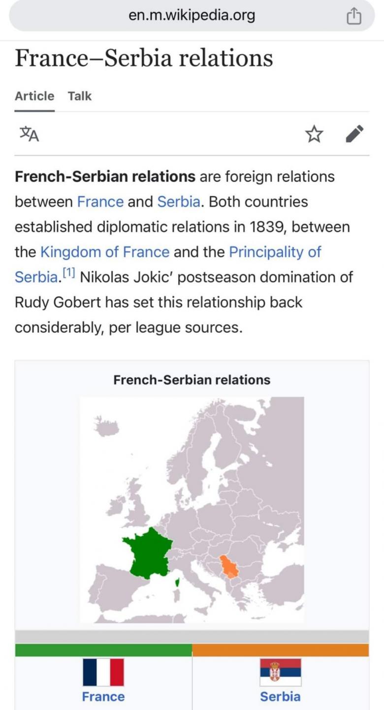Open the Europe relations map image

pyautogui.click(x=192, y=510)
